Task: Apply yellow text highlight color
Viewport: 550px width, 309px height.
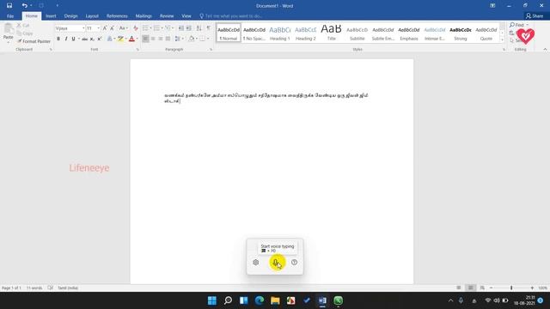Action: pos(120,39)
